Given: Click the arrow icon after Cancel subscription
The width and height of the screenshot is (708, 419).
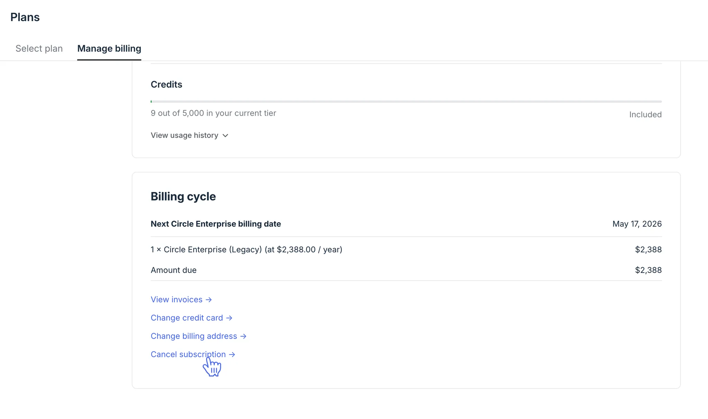Looking at the screenshot, I should 232,354.
